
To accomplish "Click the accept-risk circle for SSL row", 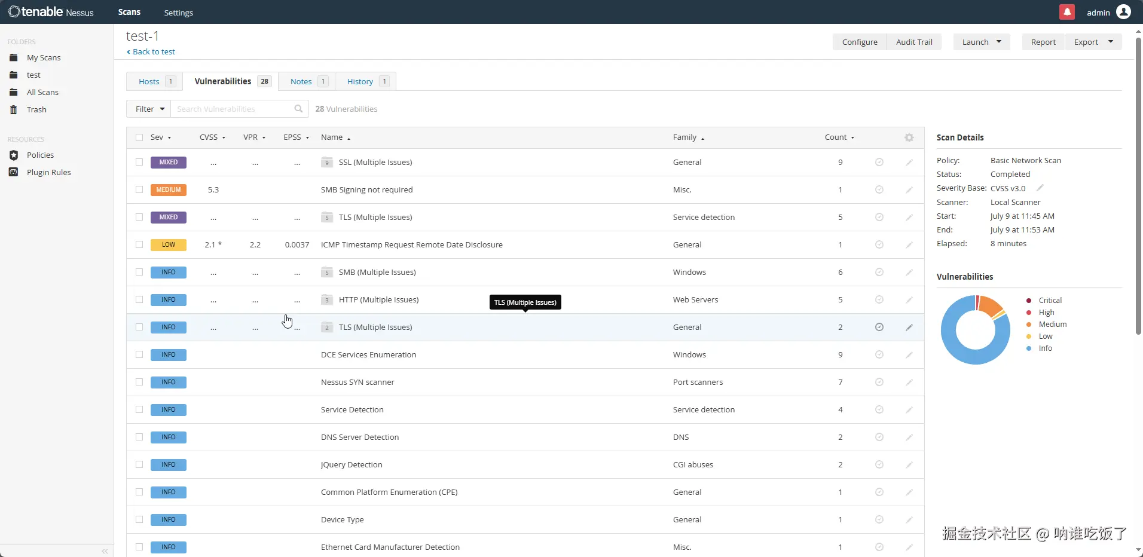I will click(x=879, y=162).
